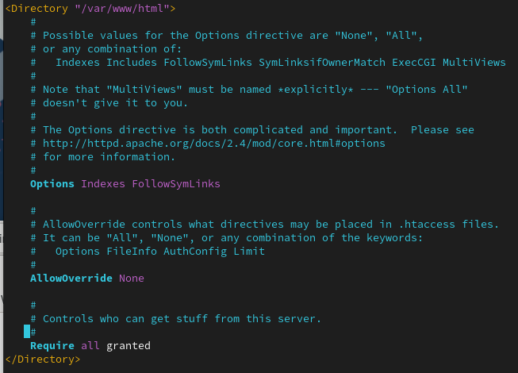Image resolution: width=518 pixels, height=373 pixels.
Task: Click FollowSymLinks in the Options directive line
Action: point(176,183)
